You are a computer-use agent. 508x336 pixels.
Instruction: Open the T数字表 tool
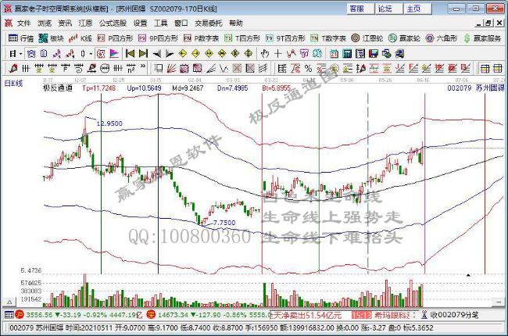pyautogui.click(x=328, y=38)
